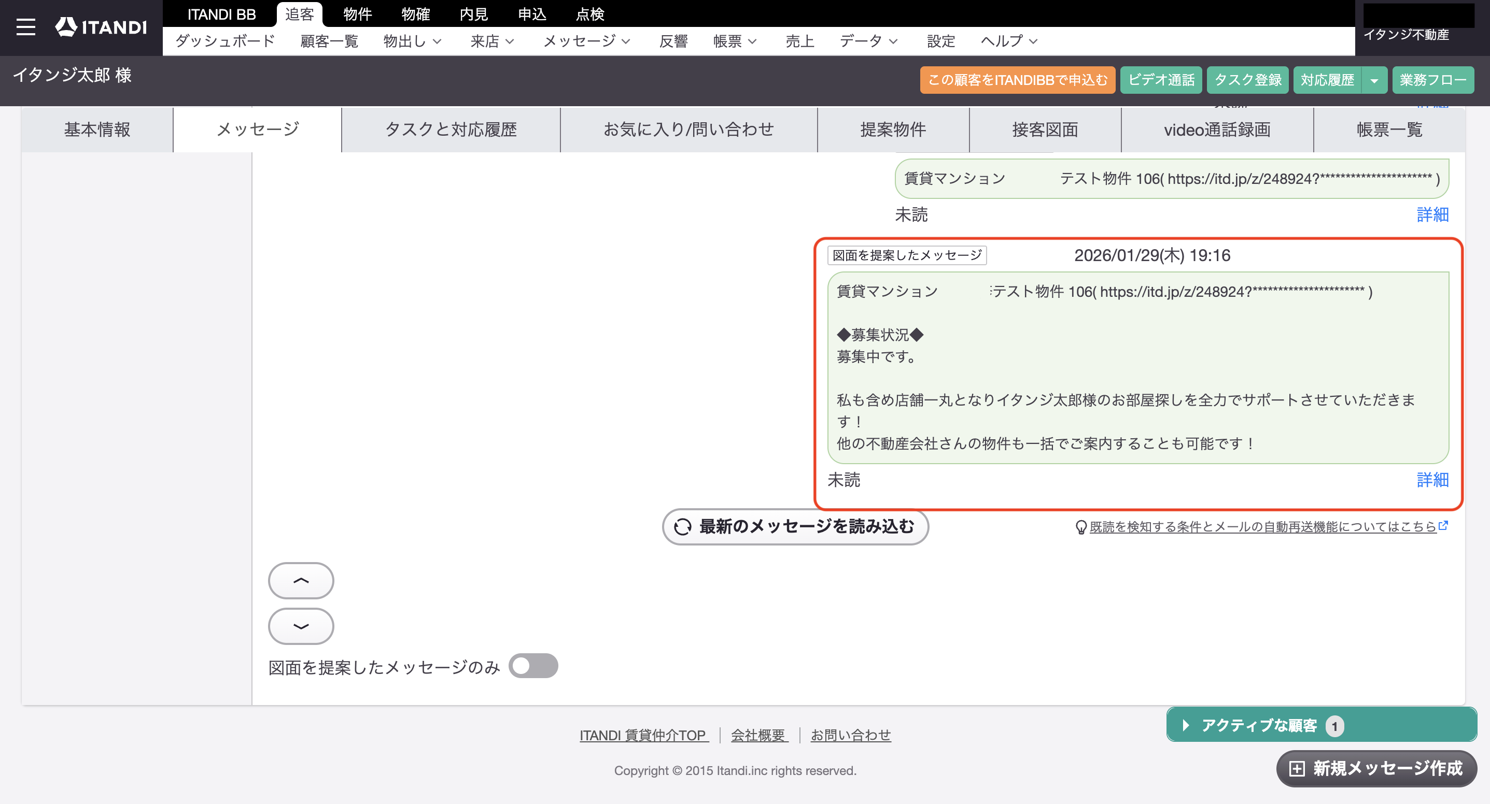Viewport: 1490px width, 804px height.
Task: Start a ビデオ通話
Action: point(1161,80)
